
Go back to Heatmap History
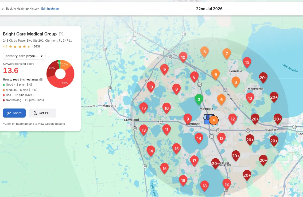click(x=22, y=9)
